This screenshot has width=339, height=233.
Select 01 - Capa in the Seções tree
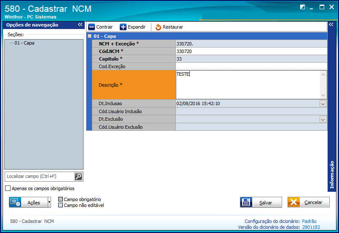(24, 43)
